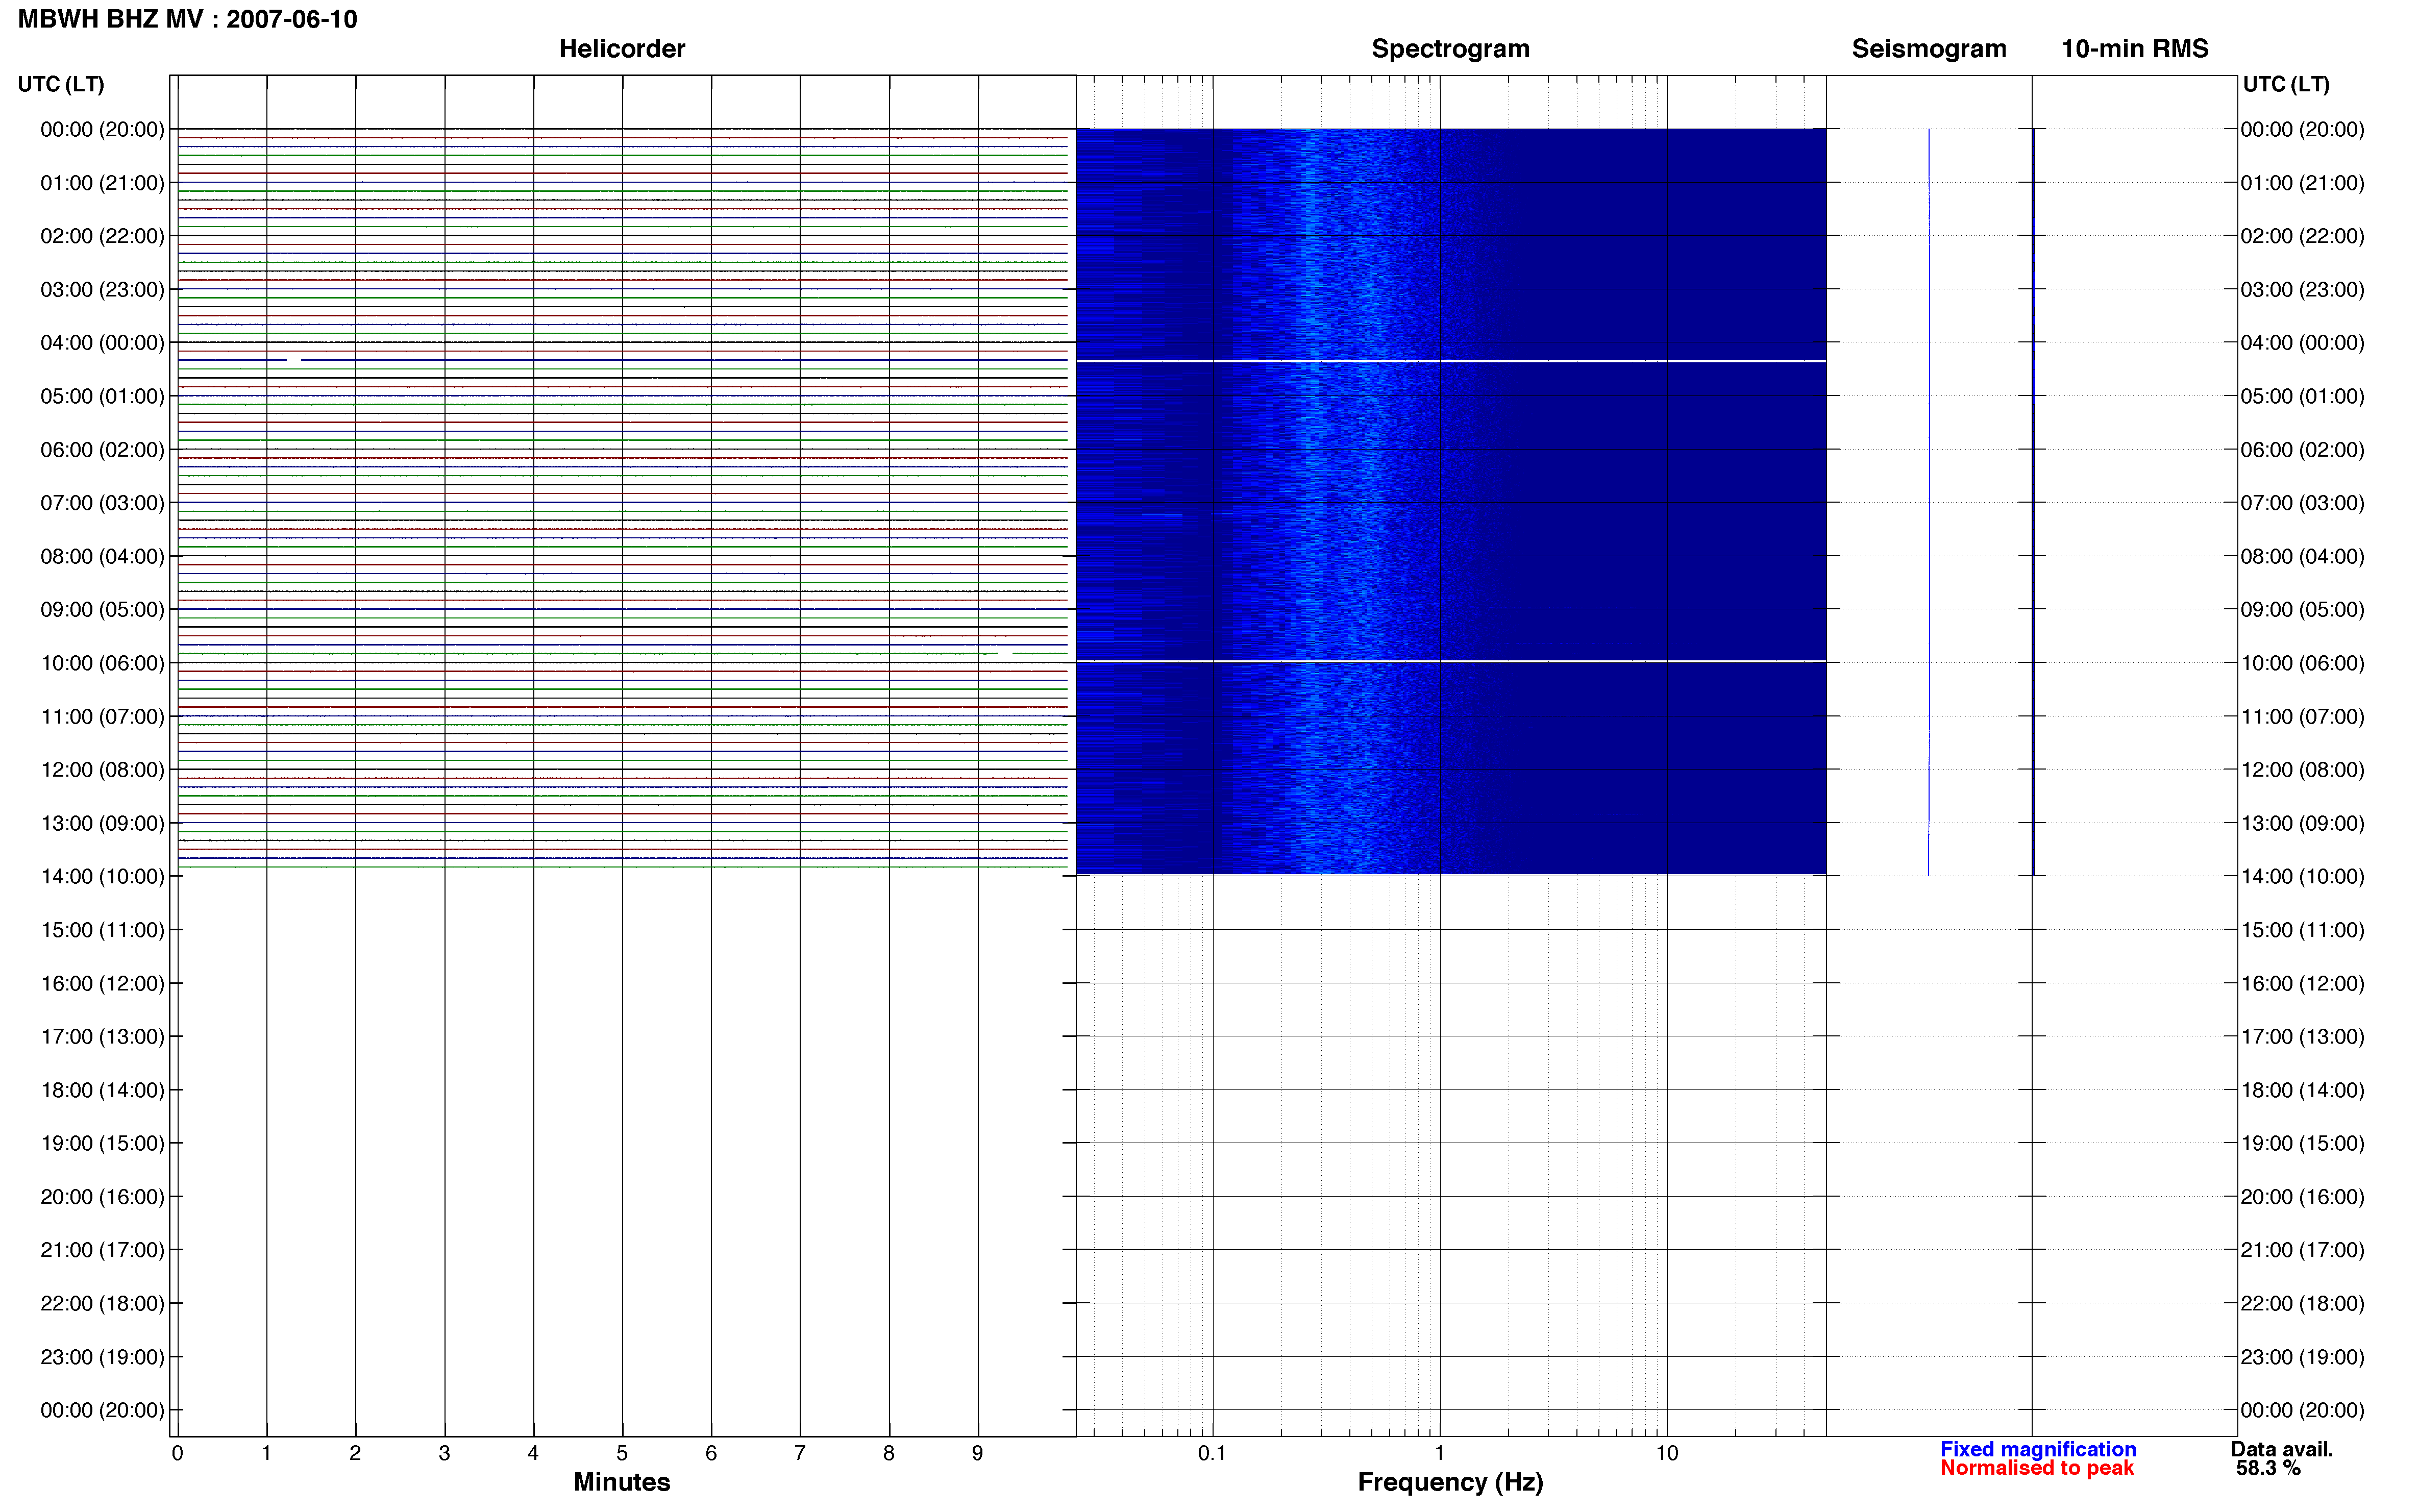Click the "05:00 (01:00)" label beside the 10-min RMS panel

click(x=2302, y=396)
